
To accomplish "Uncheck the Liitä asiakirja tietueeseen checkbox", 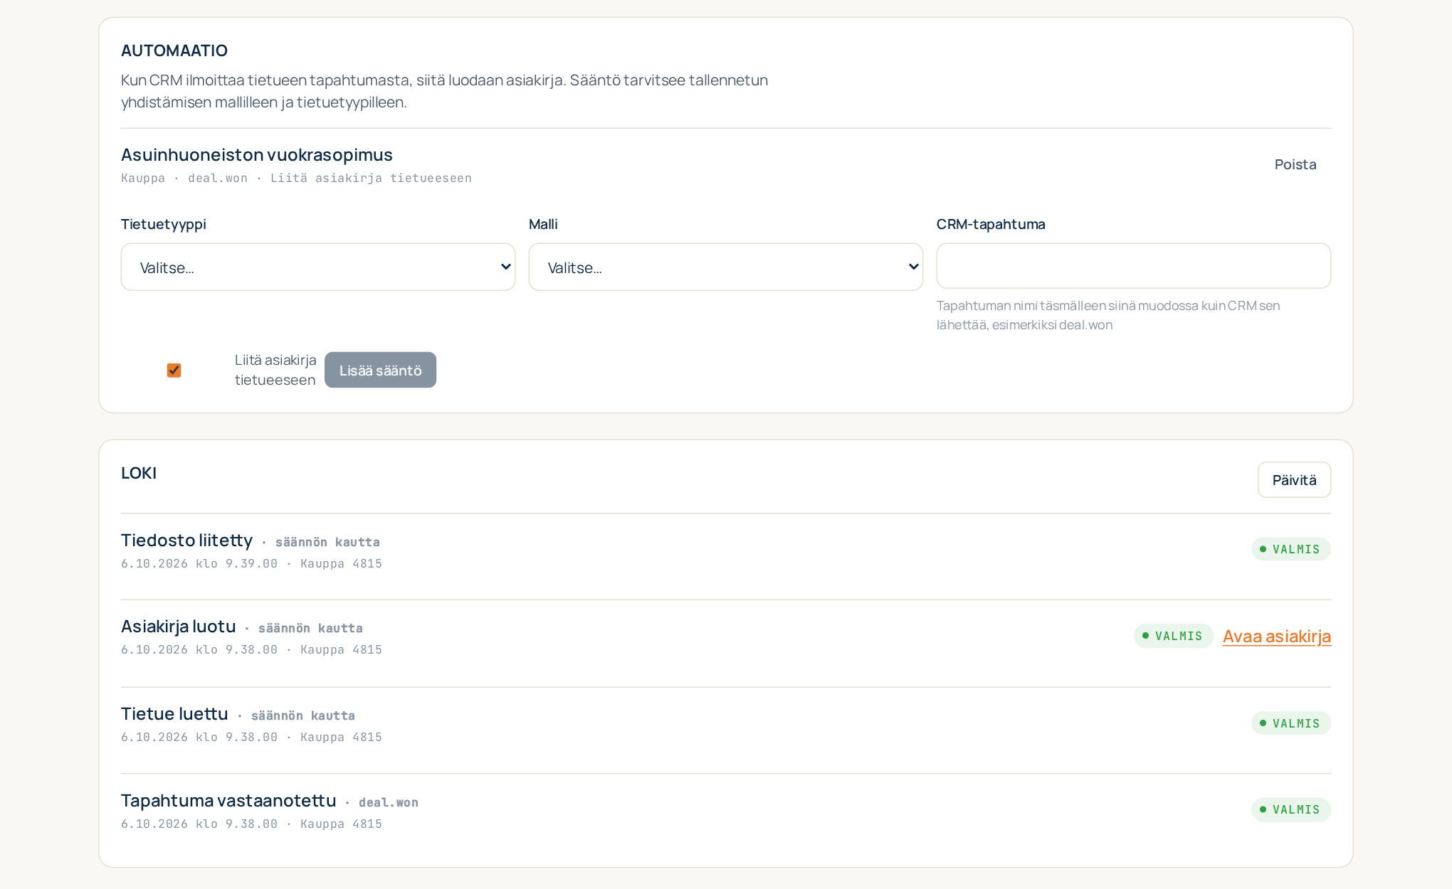I will (174, 371).
